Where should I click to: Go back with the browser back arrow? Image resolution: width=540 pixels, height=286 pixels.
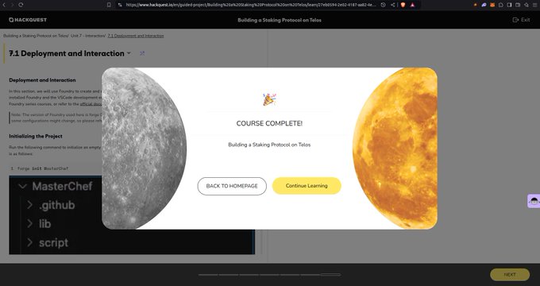click(4, 5)
